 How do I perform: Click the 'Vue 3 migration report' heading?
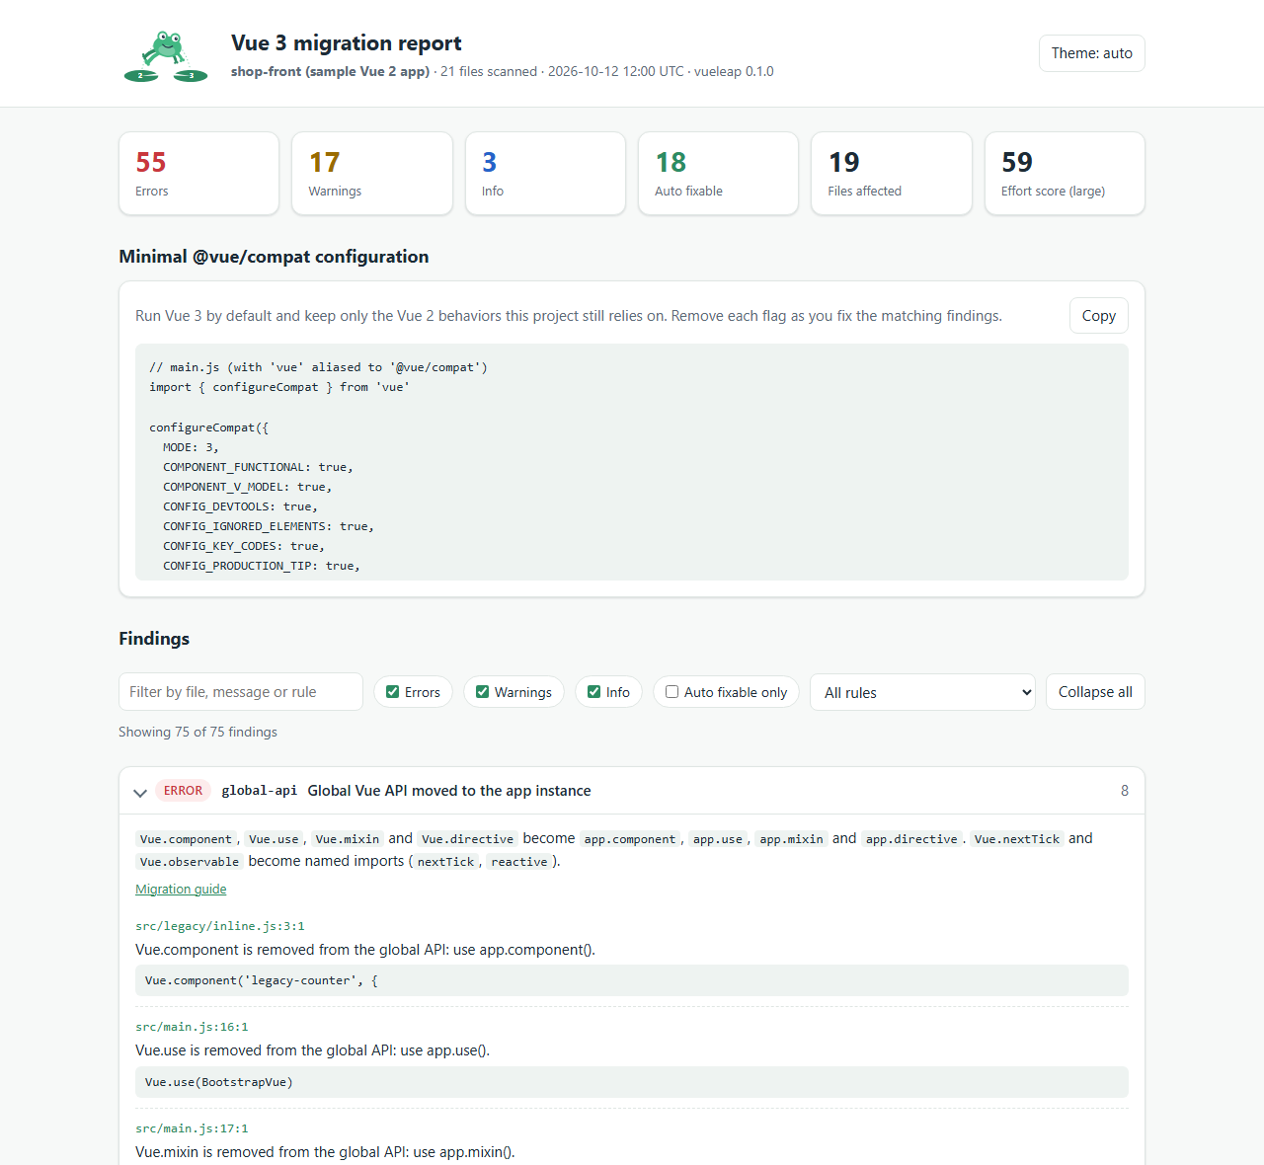(x=347, y=43)
